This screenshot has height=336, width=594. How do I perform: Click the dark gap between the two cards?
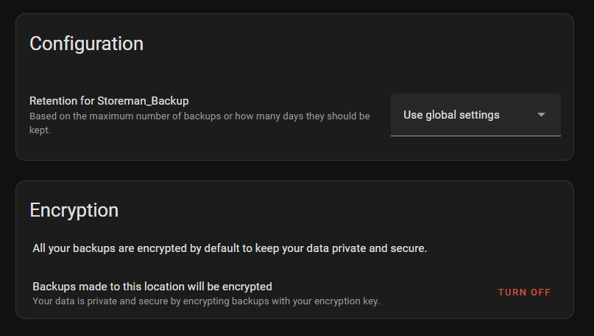[294, 170]
